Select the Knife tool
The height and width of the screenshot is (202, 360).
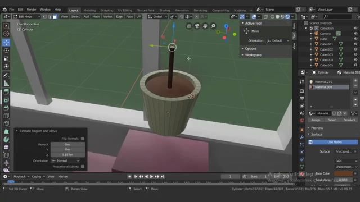click(x=6, y=123)
